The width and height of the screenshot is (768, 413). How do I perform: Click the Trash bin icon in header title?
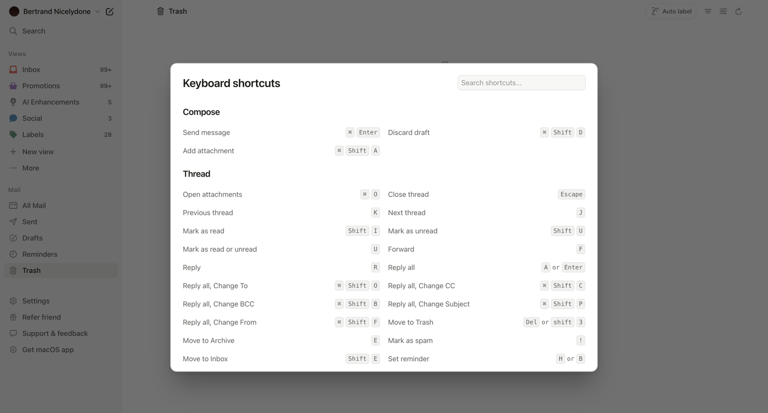tap(161, 11)
